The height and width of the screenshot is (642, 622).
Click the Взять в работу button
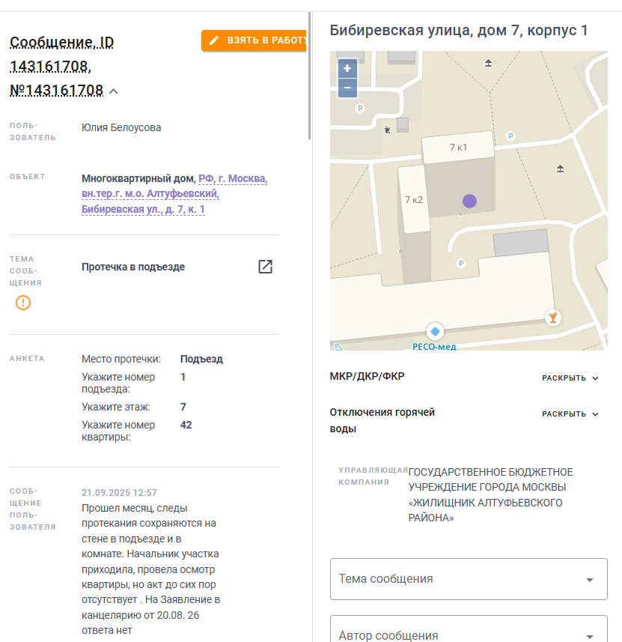(x=254, y=40)
